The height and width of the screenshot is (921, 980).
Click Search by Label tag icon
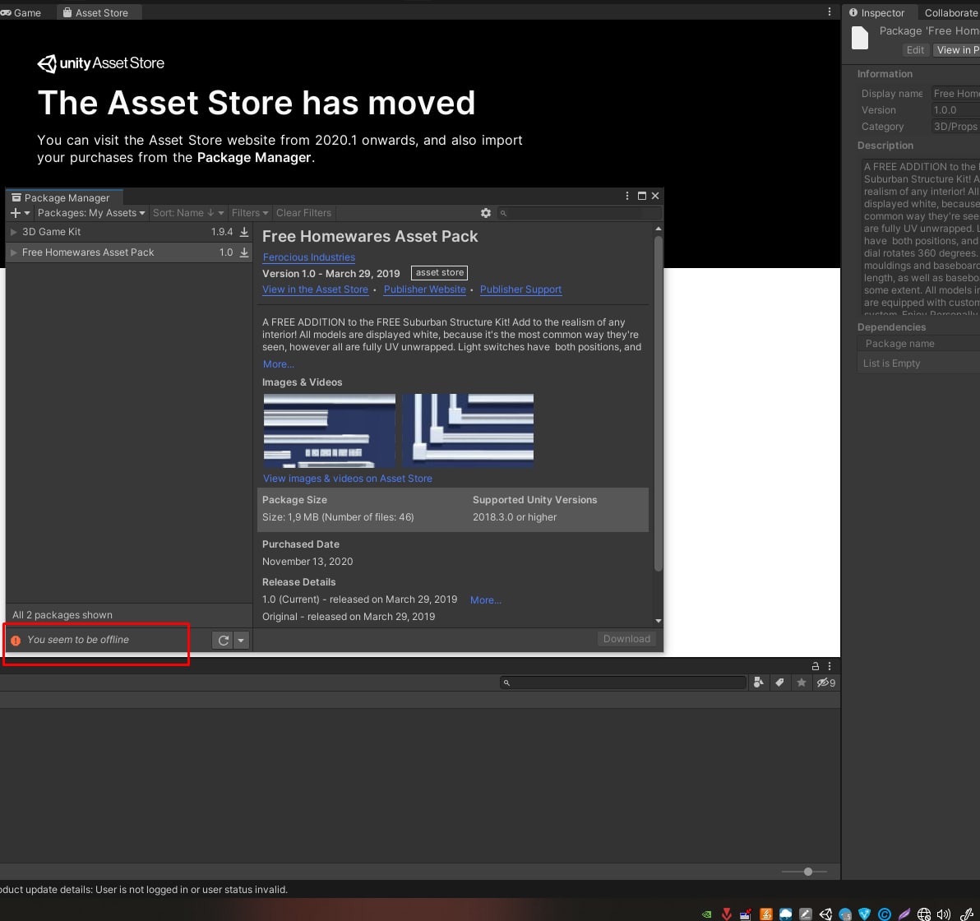pos(779,683)
